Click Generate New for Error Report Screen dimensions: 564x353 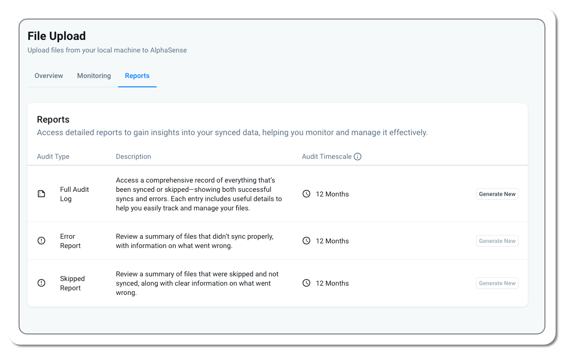coord(497,241)
